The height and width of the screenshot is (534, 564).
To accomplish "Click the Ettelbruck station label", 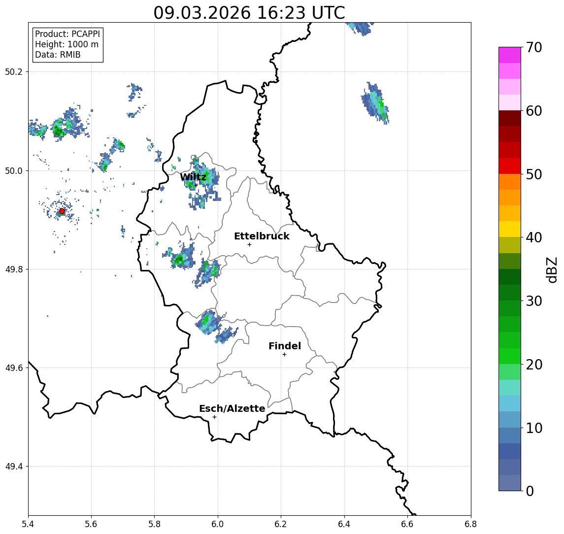I will click(x=262, y=236).
